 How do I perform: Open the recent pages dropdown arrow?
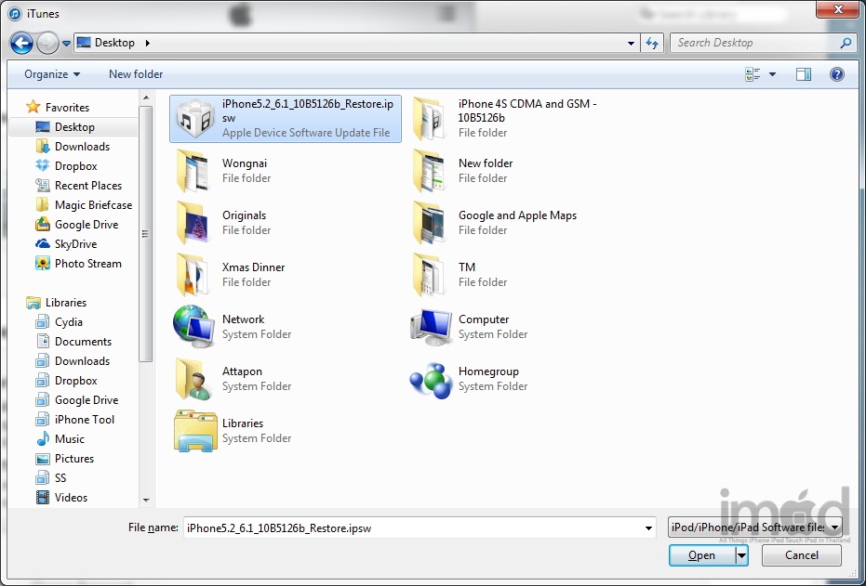click(x=66, y=43)
